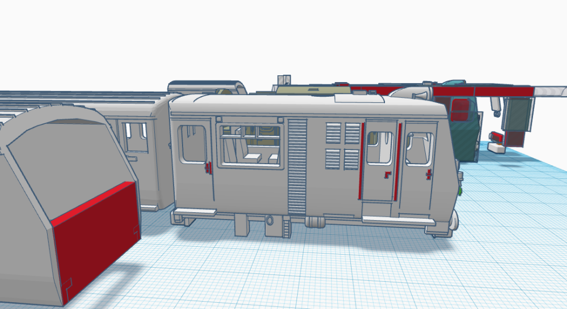This screenshot has height=309, width=567.
Task: Click the small oval port under the locomotive
Action: pos(270,220)
